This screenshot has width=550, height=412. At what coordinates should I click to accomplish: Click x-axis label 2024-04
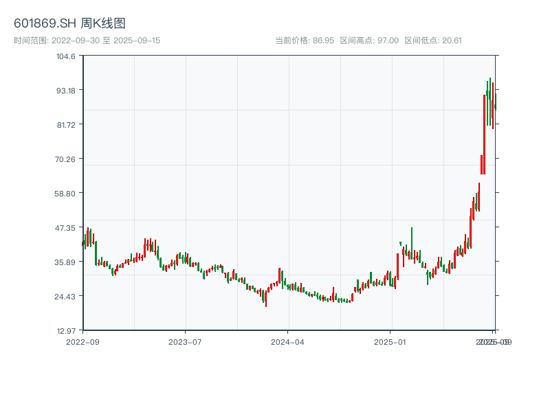pyautogui.click(x=287, y=342)
